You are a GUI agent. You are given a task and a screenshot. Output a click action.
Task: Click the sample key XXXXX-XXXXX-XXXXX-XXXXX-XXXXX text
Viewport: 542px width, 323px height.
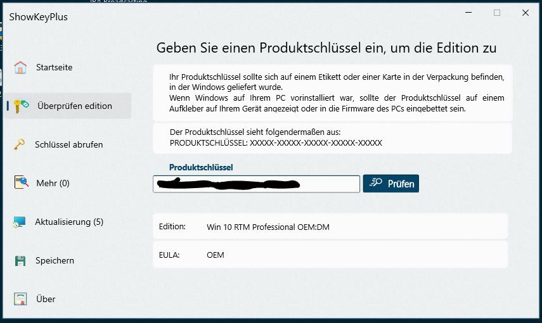[x=316, y=142]
